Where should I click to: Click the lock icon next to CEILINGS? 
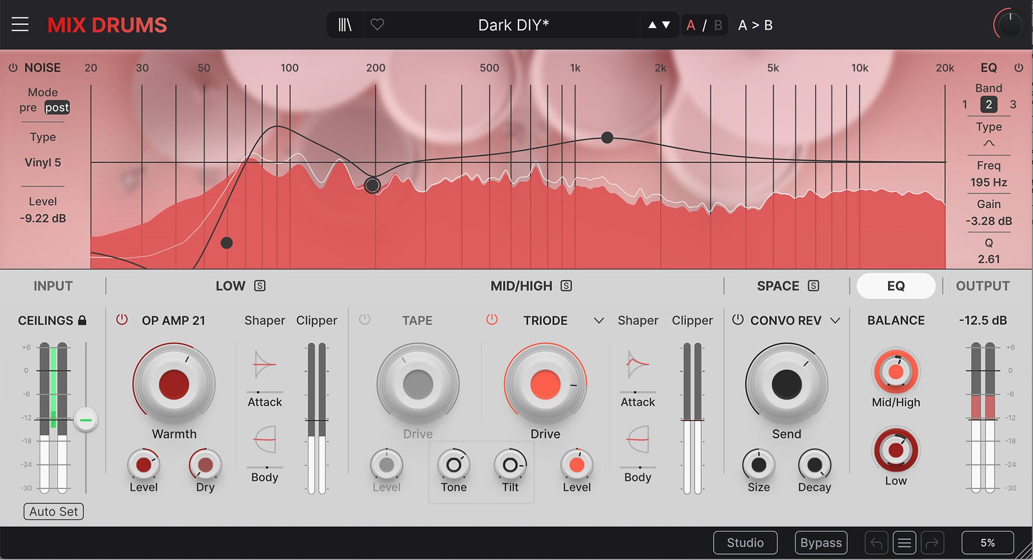(x=82, y=320)
